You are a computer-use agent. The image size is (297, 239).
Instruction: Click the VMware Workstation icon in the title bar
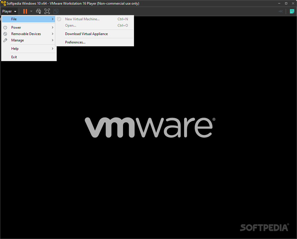click(3, 3)
